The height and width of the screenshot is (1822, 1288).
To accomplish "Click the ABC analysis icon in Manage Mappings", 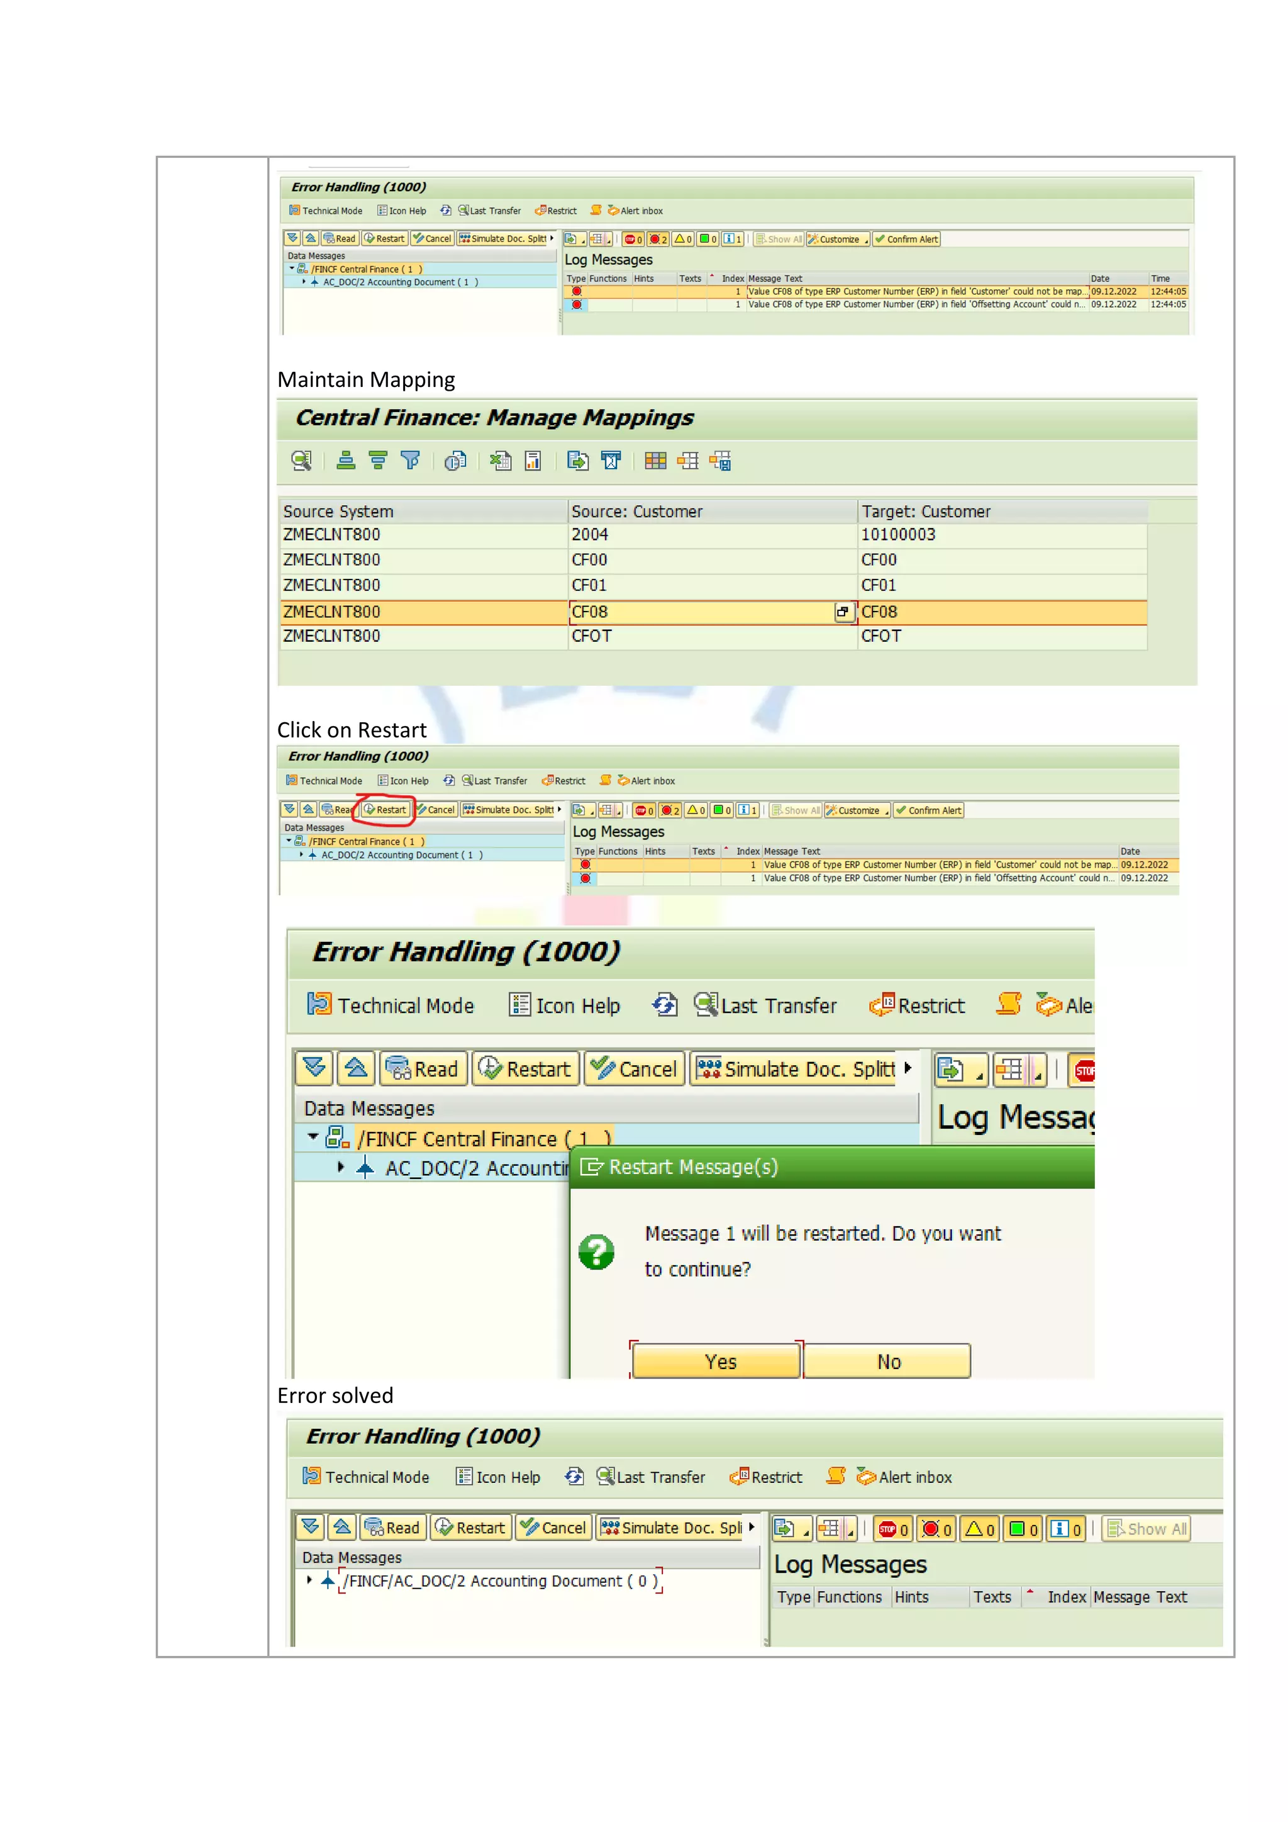I will [611, 461].
